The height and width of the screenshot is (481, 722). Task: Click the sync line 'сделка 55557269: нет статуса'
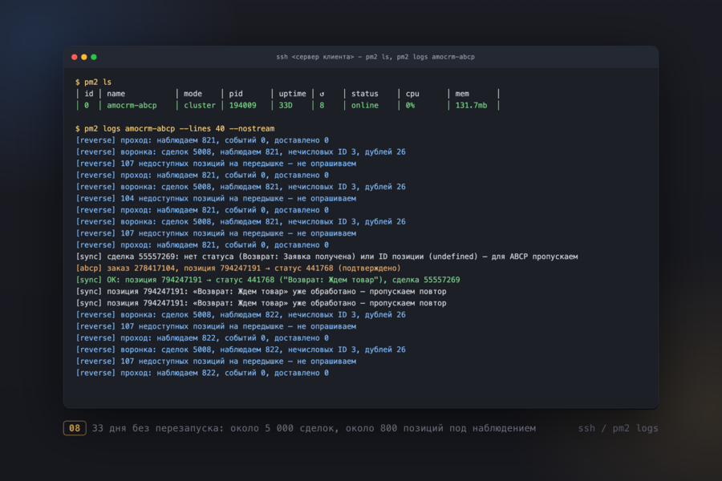tap(327, 257)
